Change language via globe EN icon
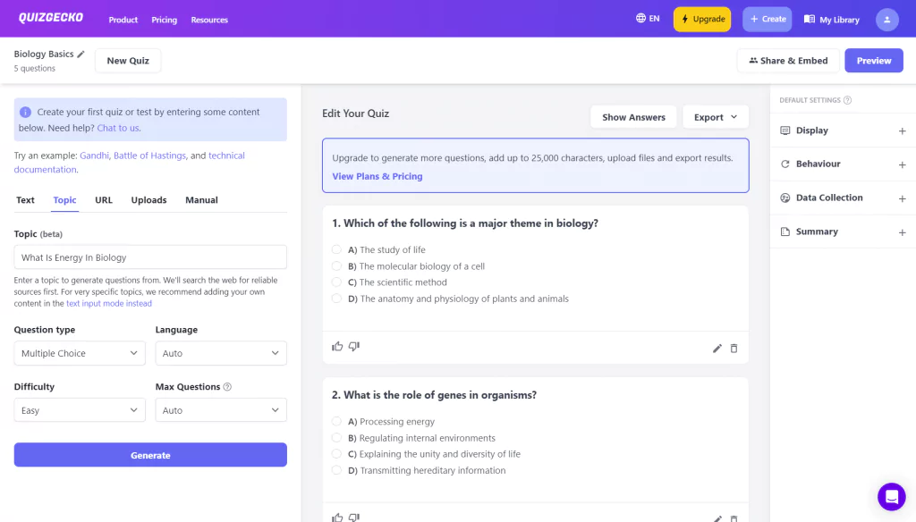This screenshot has height=522, width=916. pyautogui.click(x=648, y=19)
